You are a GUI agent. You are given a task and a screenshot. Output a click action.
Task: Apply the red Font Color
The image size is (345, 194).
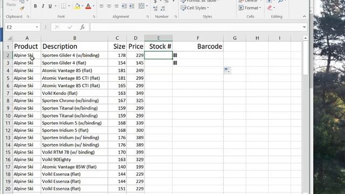pos(88,6)
